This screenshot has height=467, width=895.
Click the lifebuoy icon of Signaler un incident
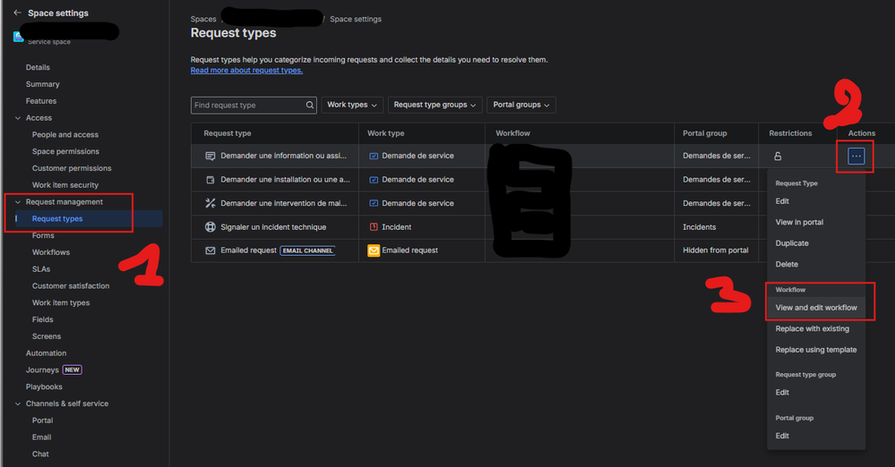click(210, 227)
